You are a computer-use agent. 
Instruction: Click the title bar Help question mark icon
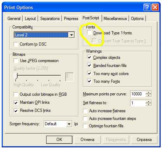147,7
